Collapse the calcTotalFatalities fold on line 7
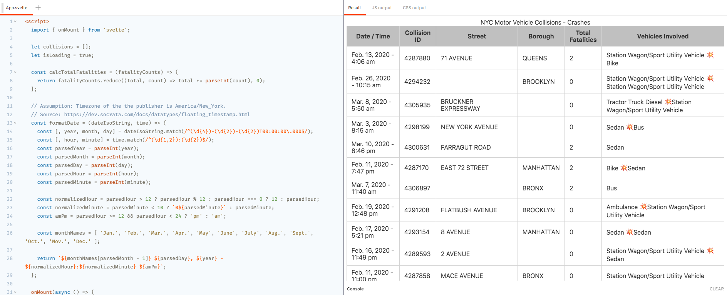 15,72
